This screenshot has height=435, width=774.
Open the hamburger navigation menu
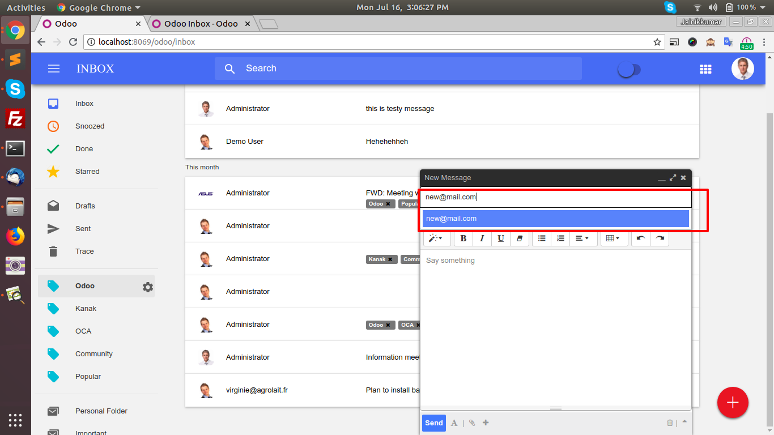click(54, 69)
